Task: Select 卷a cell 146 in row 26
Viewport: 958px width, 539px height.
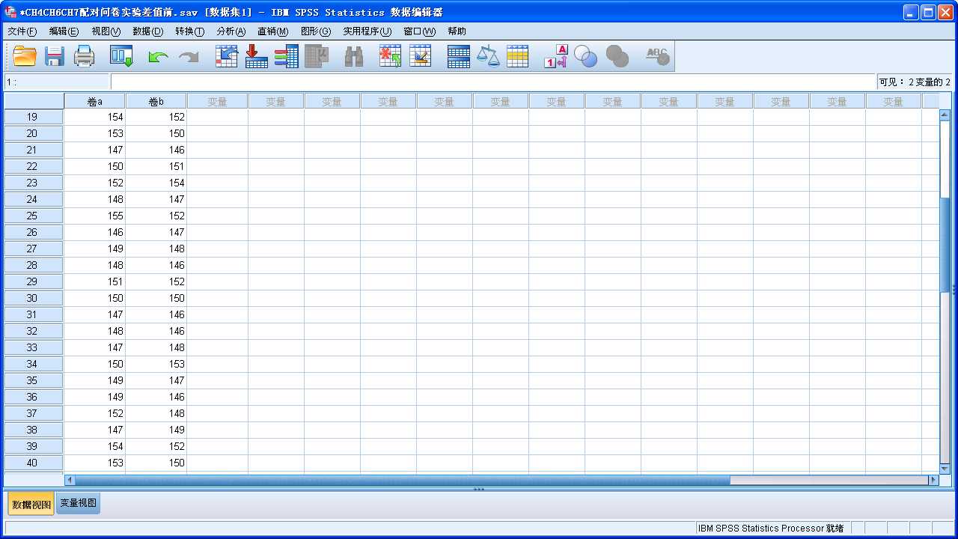Action: click(x=94, y=232)
